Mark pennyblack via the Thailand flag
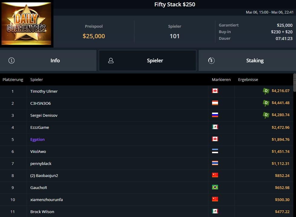 coord(215,163)
